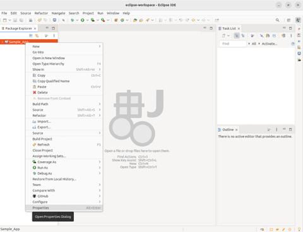The width and height of the screenshot is (303, 232).
Task: Click the Run with Coverage toolbar icon
Action: pos(93,20)
